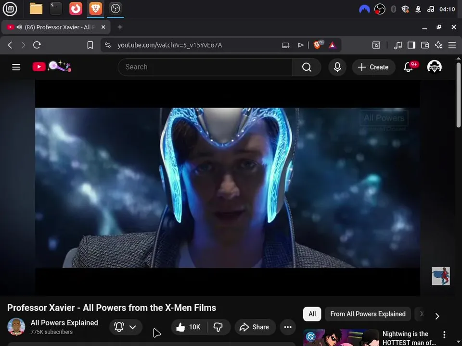
Task: Go to YouTube home via logo
Action: [x=51, y=66]
